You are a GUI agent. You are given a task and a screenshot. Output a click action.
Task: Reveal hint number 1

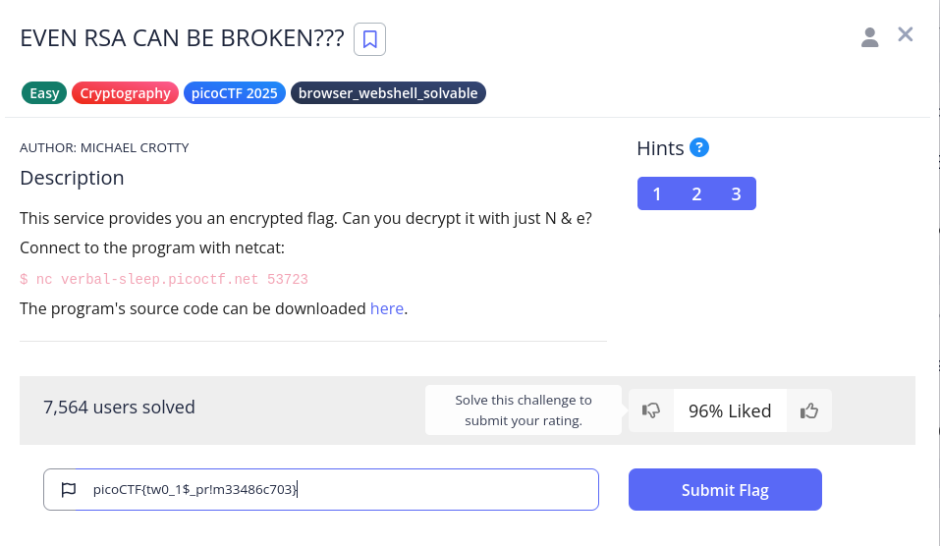pos(657,193)
